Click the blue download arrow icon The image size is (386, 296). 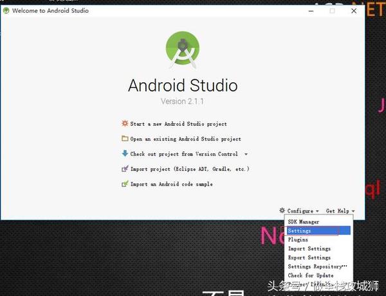(x=125, y=153)
